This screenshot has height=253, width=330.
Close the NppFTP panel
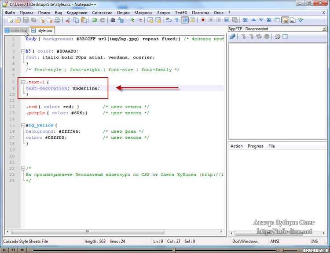(325, 29)
